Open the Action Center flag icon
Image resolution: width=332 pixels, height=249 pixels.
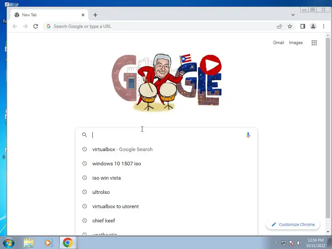coord(291,243)
